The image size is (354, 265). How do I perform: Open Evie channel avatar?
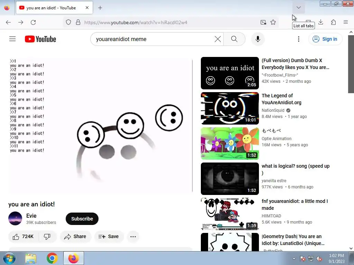(15, 218)
